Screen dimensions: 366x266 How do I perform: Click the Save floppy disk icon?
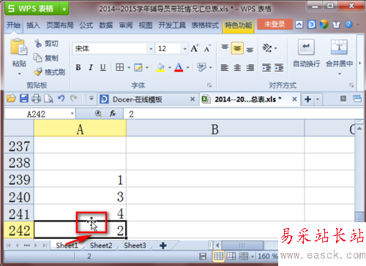coord(24,99)
